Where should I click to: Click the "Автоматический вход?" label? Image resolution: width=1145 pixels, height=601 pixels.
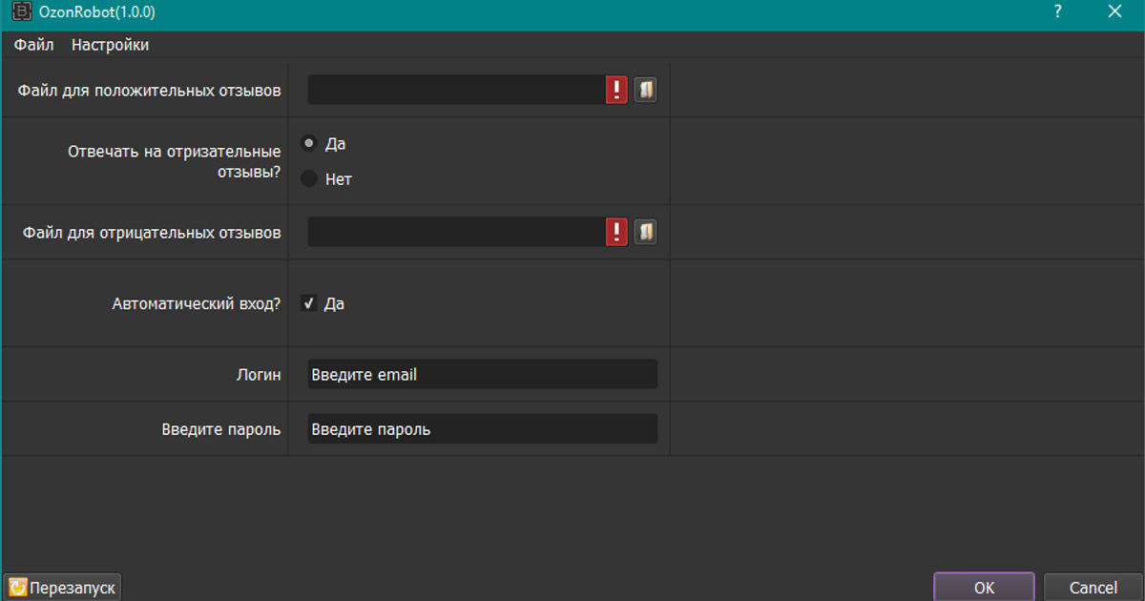(197, 304)
